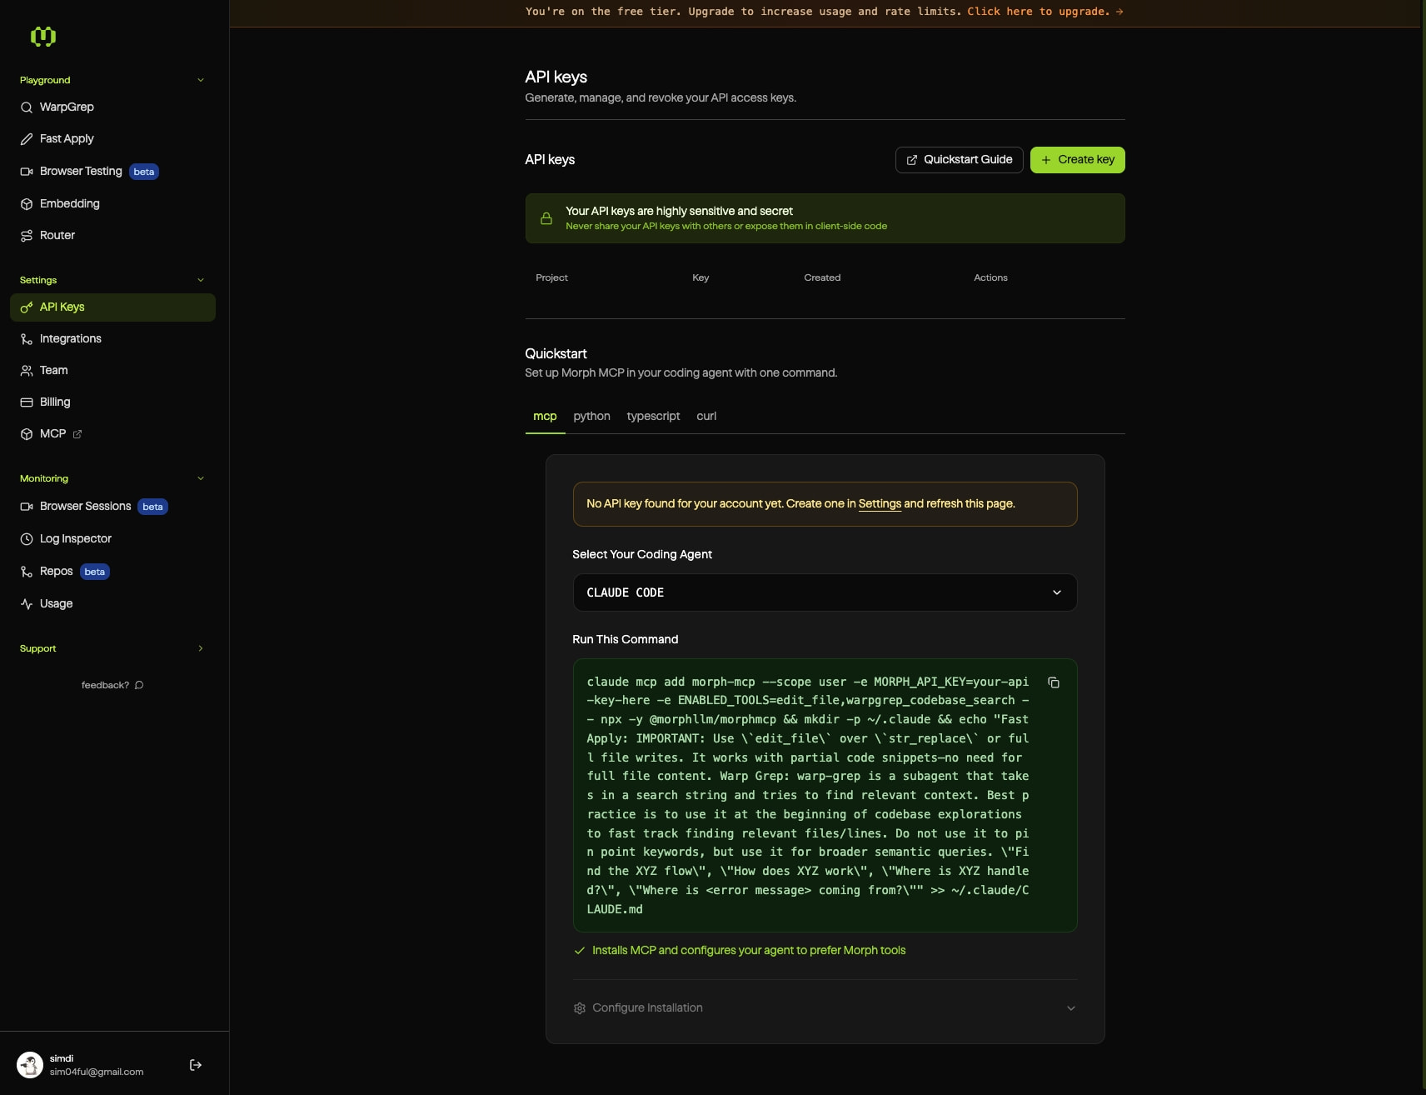Click the Integrations branch icon
This screenshot has height=1095, width=1426.
[27, 339]
